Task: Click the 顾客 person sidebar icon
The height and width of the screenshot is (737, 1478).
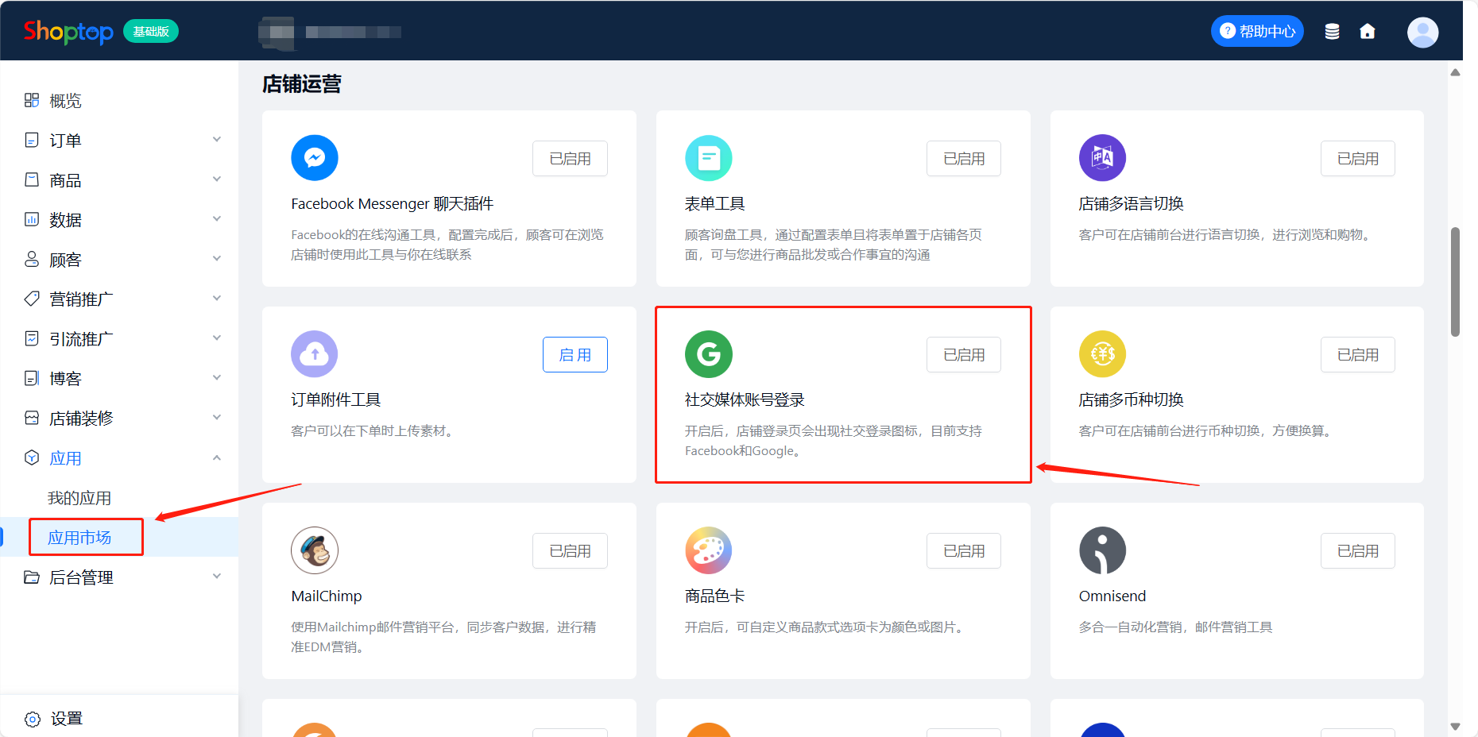Action: tap(32, 259)
